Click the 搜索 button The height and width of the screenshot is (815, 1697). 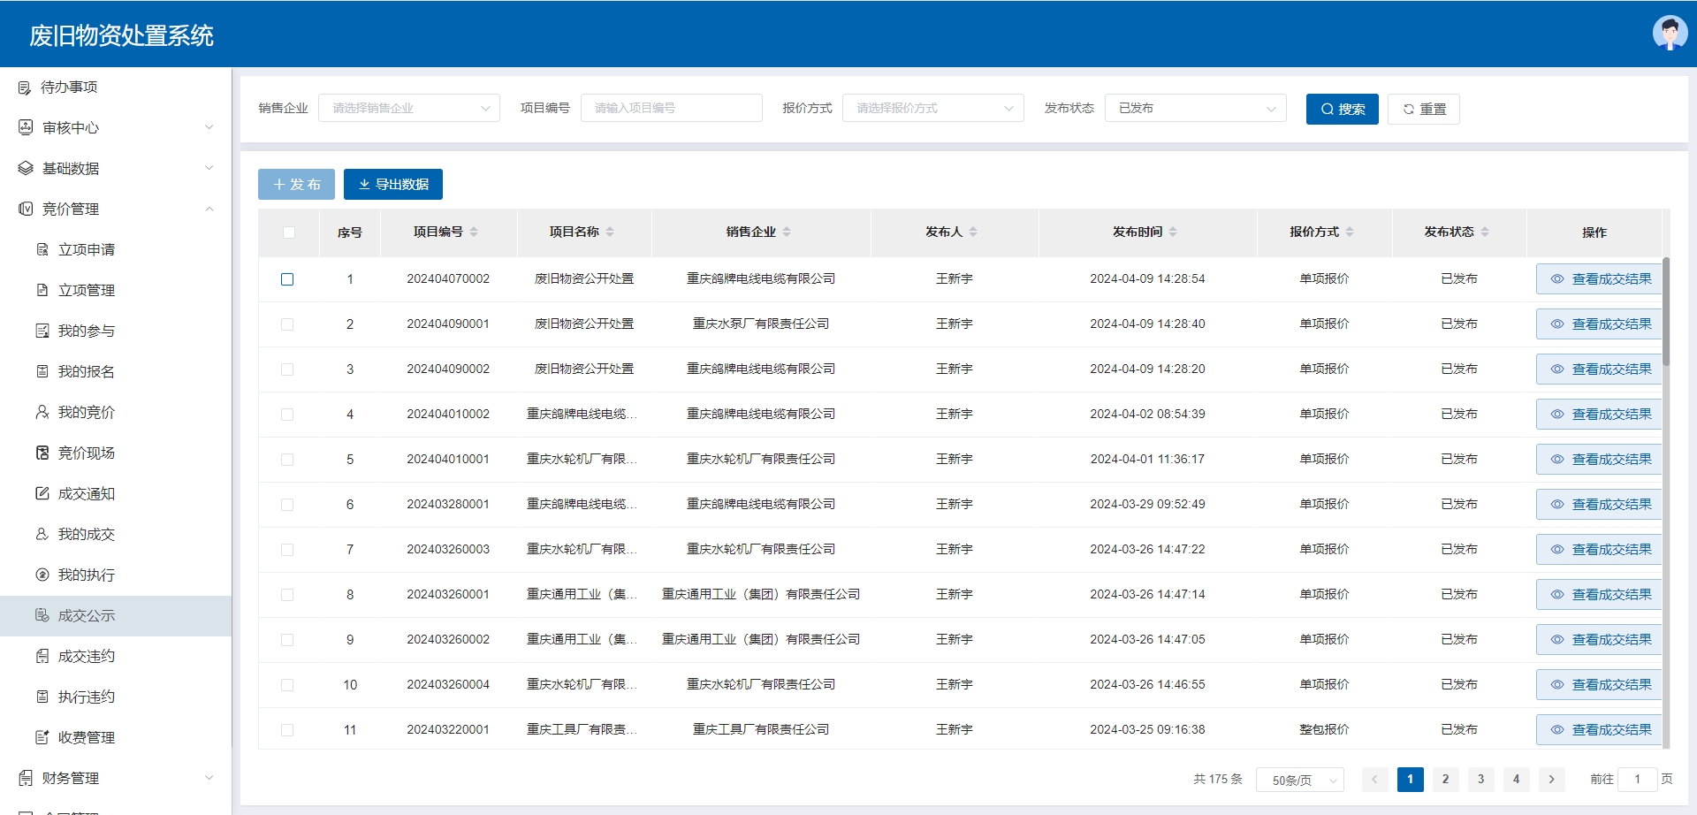coord(1342,109)
